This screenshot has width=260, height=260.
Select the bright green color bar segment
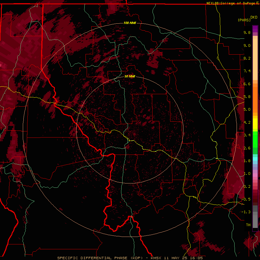click(255, 140)
